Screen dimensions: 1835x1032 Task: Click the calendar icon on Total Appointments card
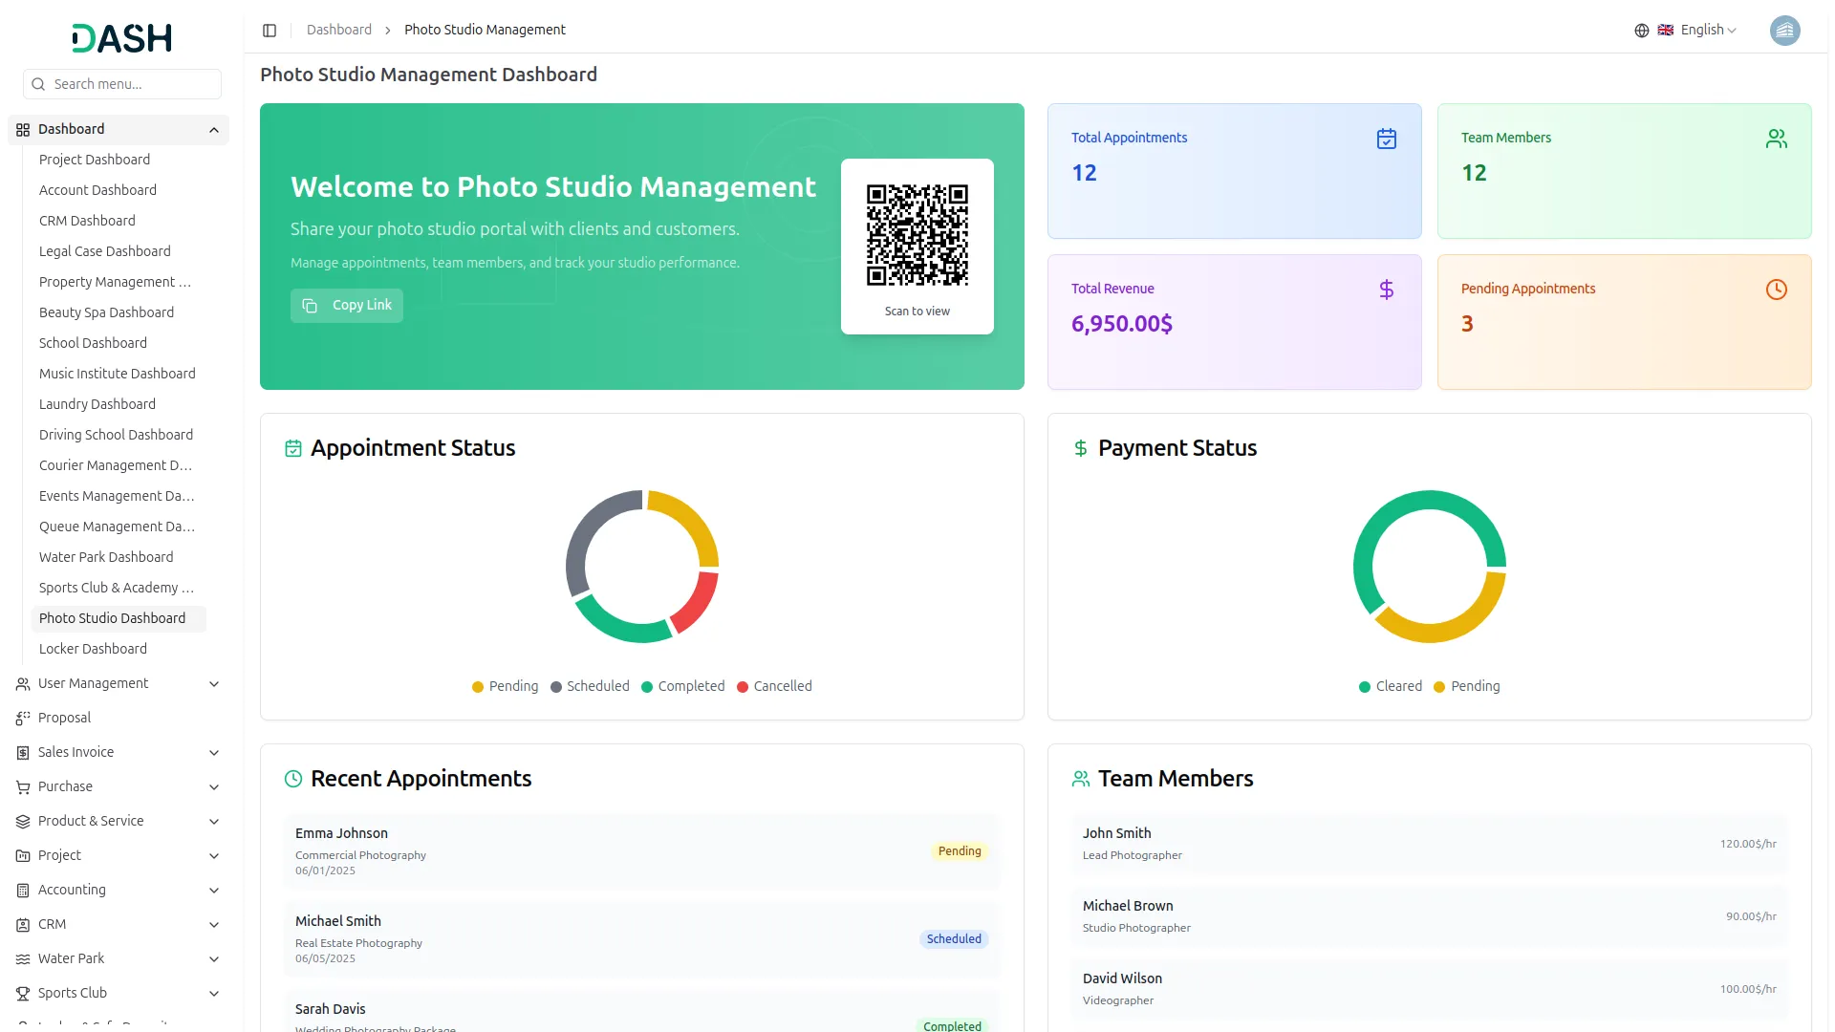coord(1387,139)
